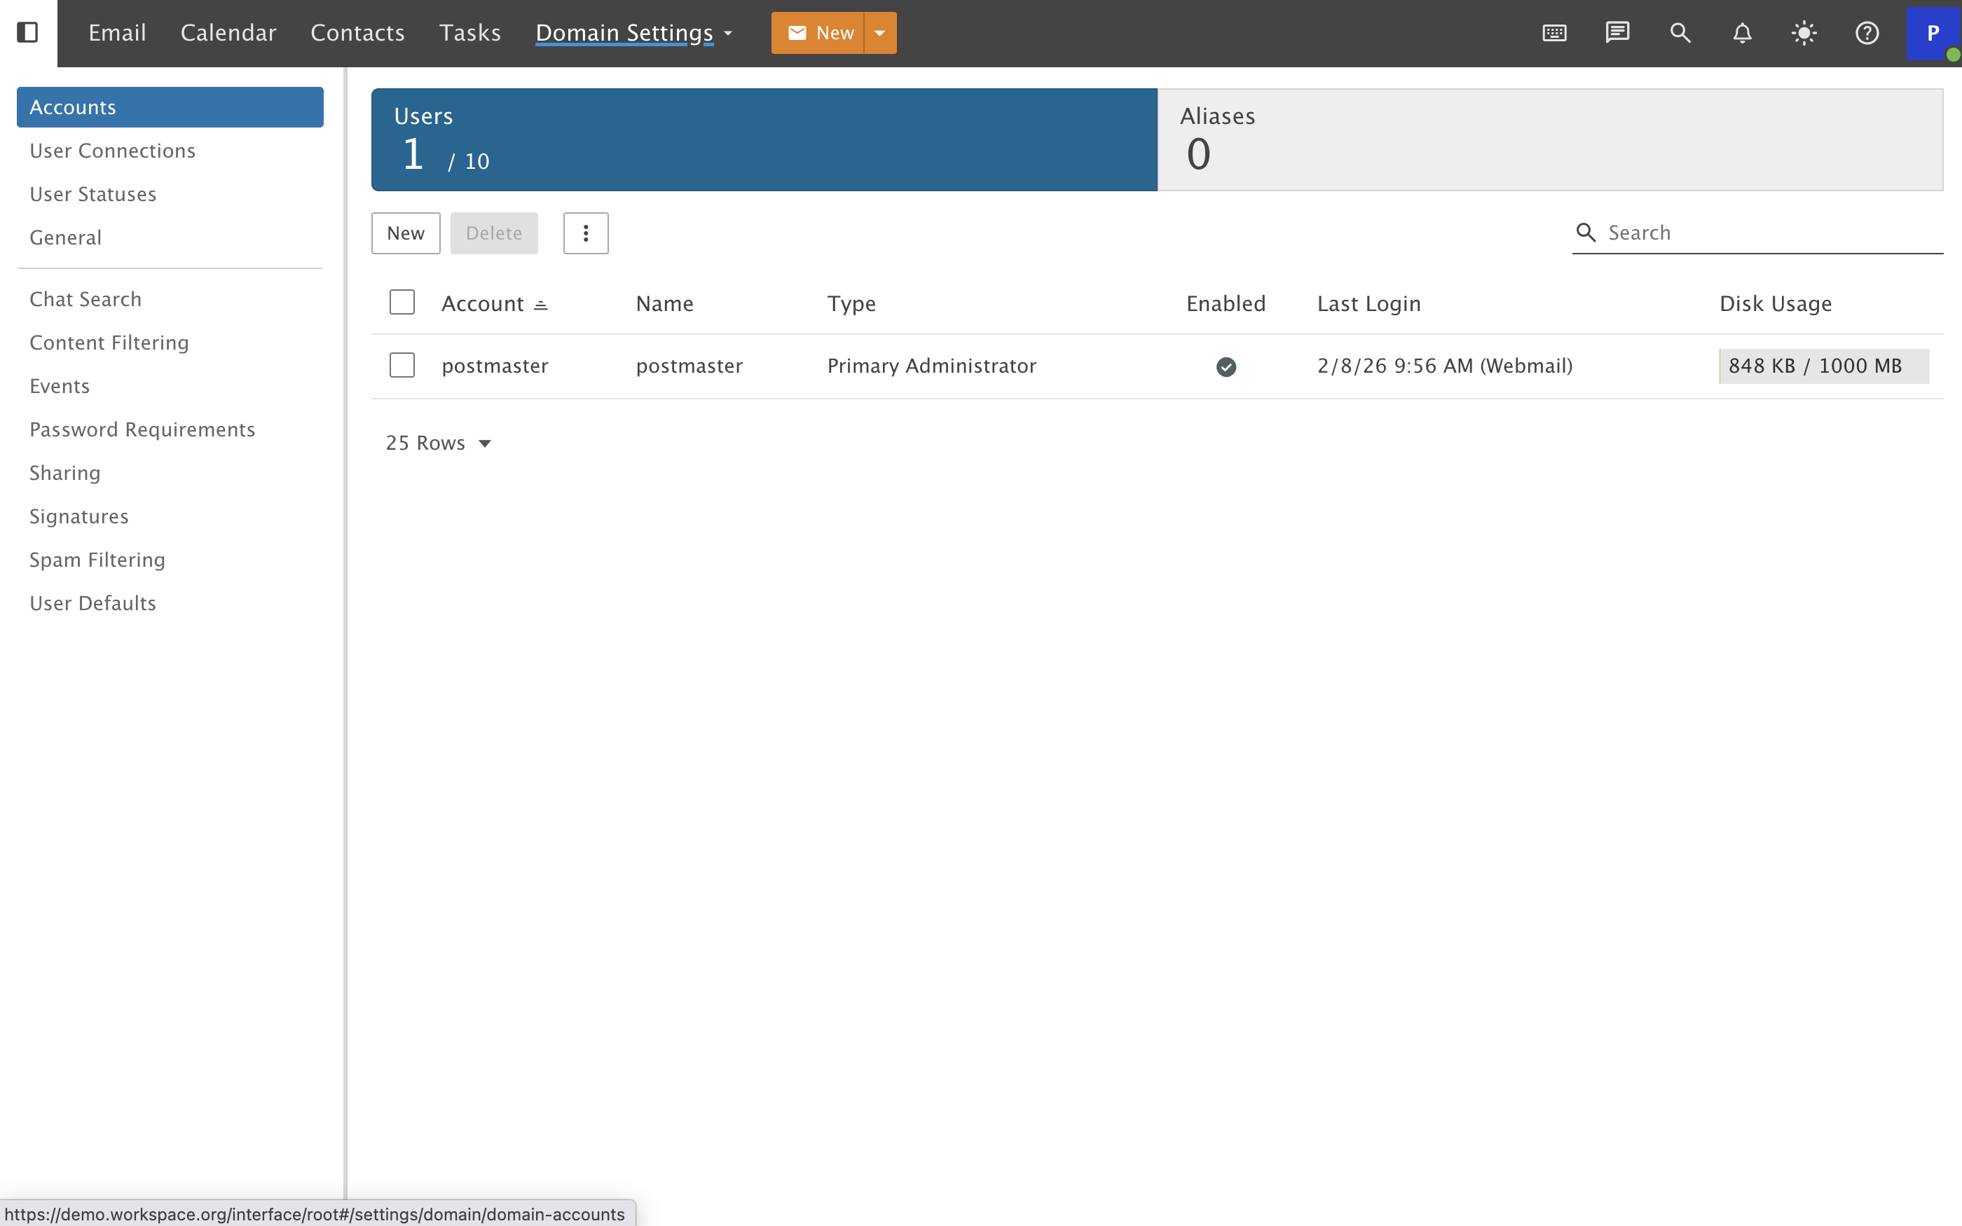Click the postmaster disk usage bar

[1823, 366]
